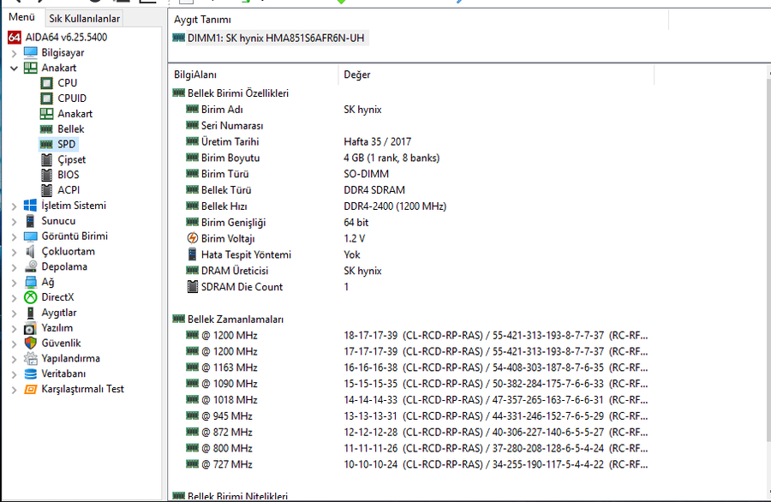The height and width of the screenshot is (502, 771).
Task: Click the Güvenlik shield icon
Action: click(31, 344)
